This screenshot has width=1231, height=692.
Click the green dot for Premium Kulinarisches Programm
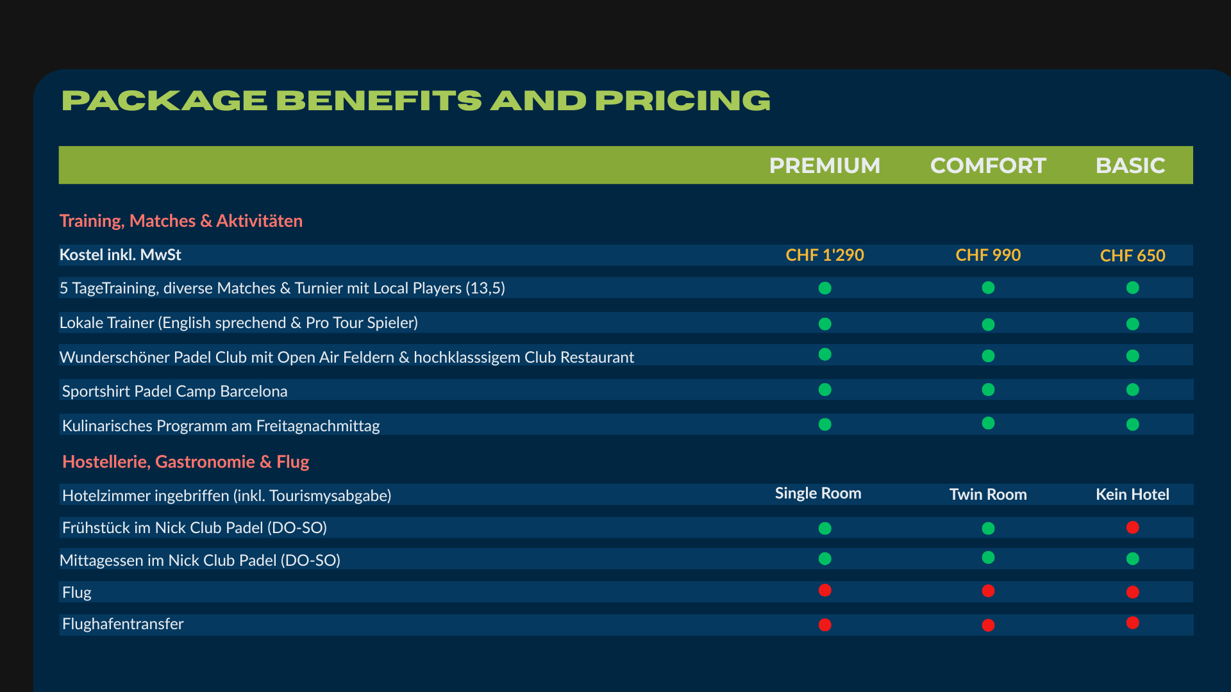(x=825, y=424)
